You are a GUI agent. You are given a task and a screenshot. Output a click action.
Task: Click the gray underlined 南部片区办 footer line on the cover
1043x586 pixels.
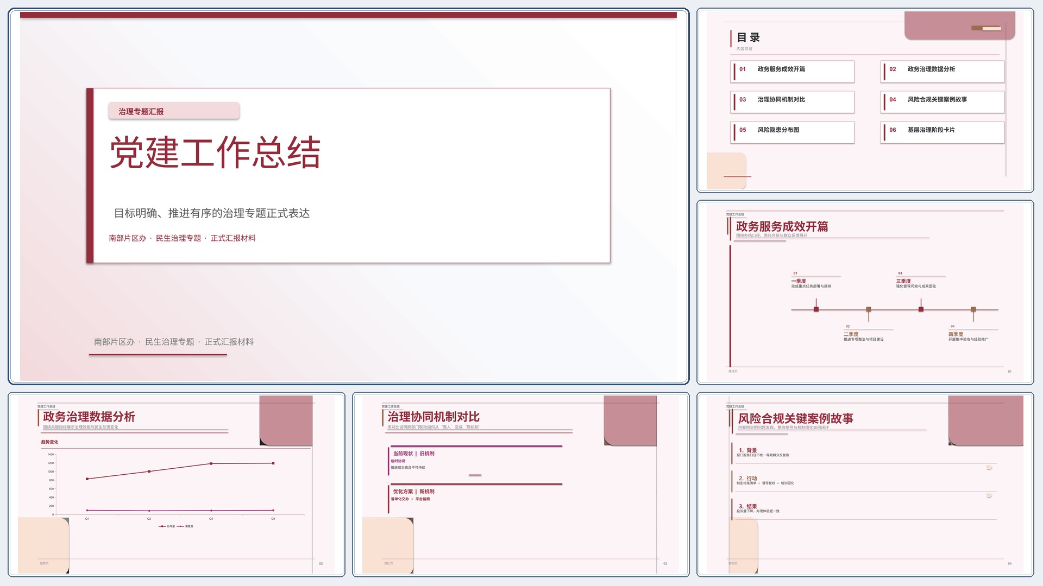coord(174,342)
